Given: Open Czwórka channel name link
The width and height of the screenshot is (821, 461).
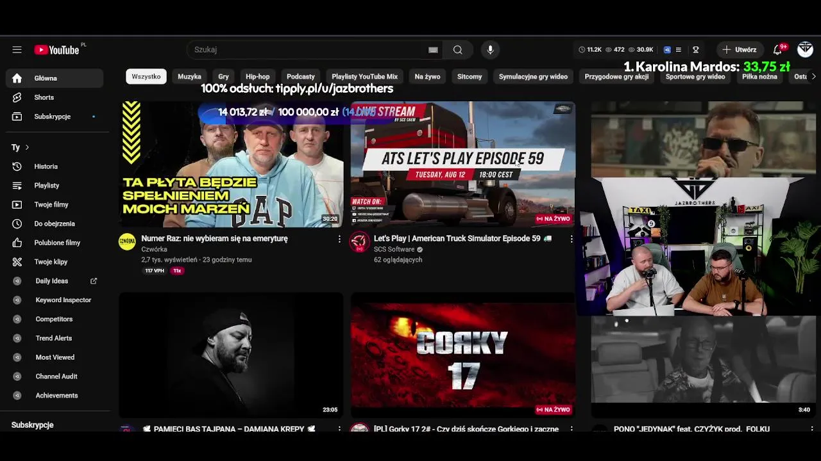Looking at the screenshot, I should click(154, 249).
